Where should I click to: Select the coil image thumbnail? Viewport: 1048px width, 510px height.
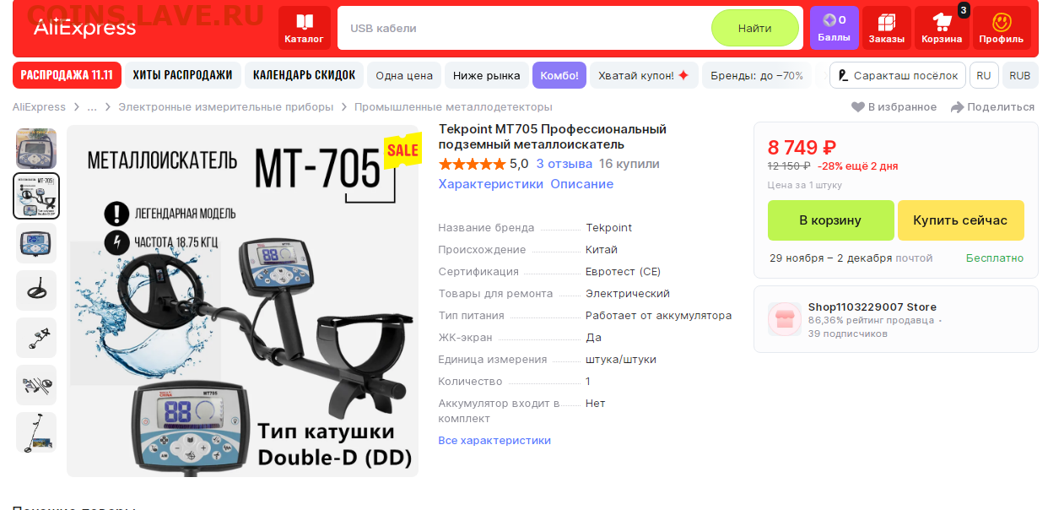(x=36, y=290)
